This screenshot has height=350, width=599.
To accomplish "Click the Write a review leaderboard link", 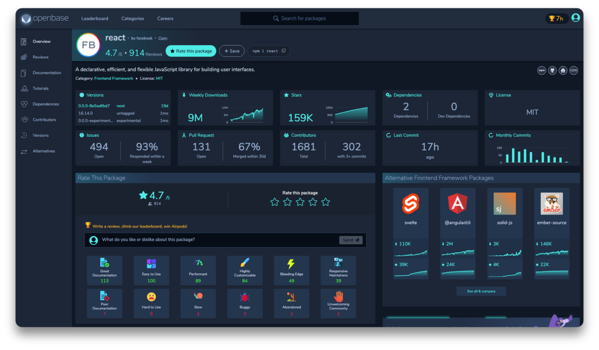I will pos(140,226).
